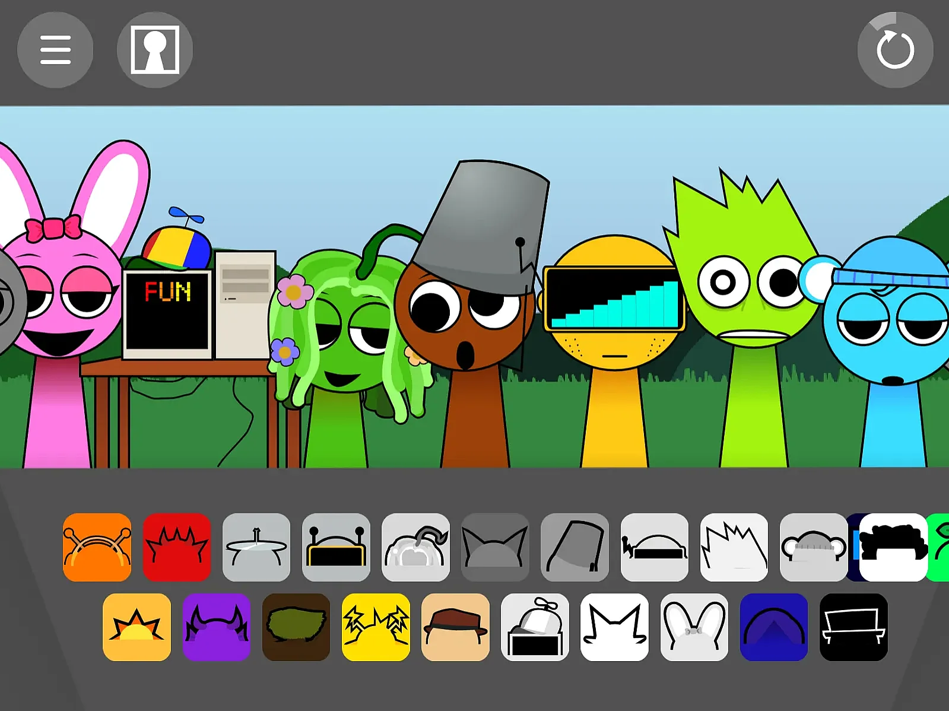Select the orange antenna headband icon
This screenshot has height=711, width=949.
pyautogui.click(x=97, y=547)
